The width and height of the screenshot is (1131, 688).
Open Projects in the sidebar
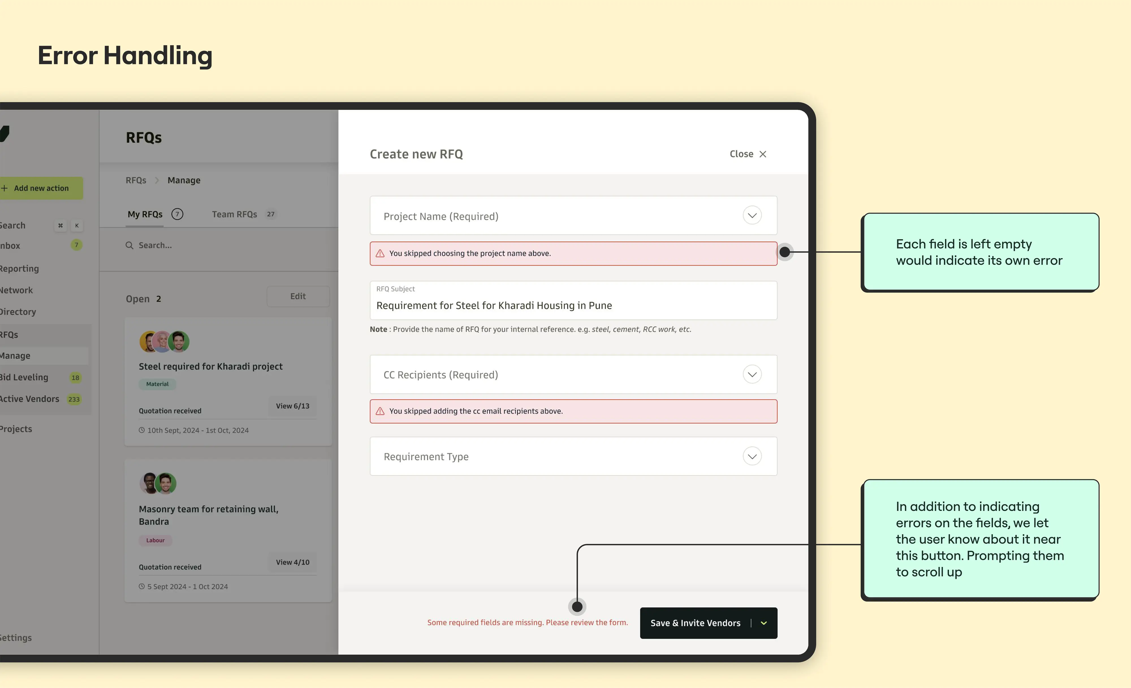16,429
